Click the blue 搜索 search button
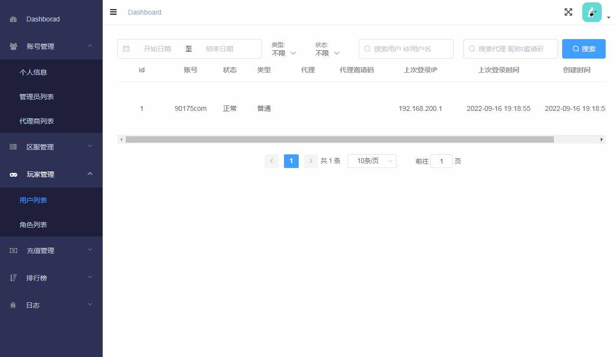Image resolution: width=615 pixels, height=357 pixels. pyautogui.click(x=584, y=48)
